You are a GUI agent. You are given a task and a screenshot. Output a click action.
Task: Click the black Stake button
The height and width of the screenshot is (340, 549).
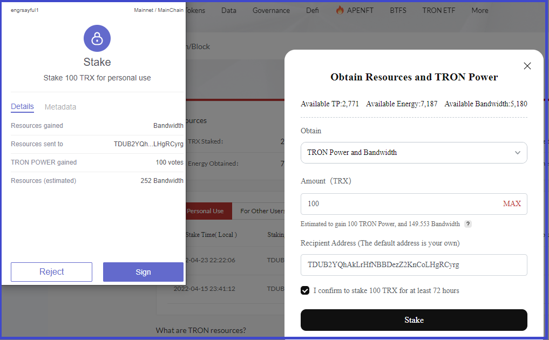[x=414, y=320]
